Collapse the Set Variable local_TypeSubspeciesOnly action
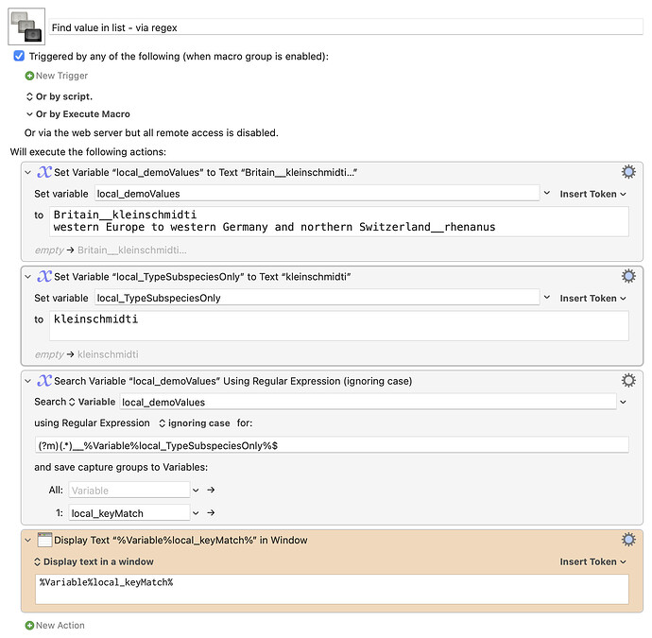The width and height of the screenshot is (652, 638). [27, 277]
